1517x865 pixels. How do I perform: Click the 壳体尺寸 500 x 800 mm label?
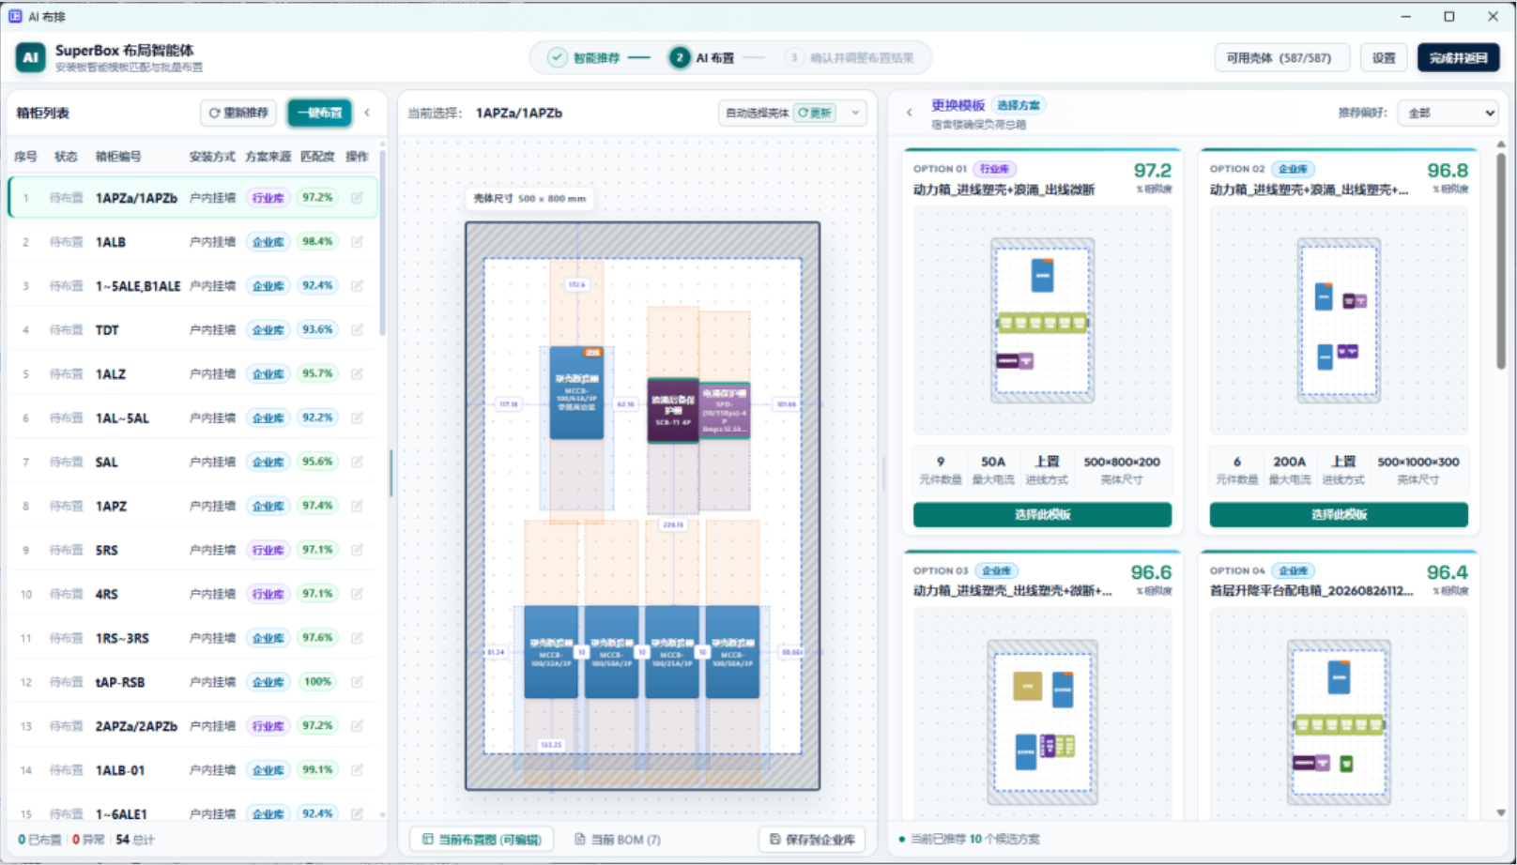pos(529,199)
